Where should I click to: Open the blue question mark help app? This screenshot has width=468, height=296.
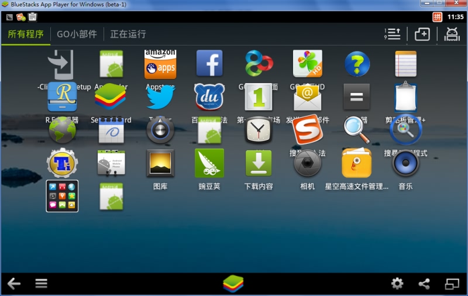click(x=357, y=64)
